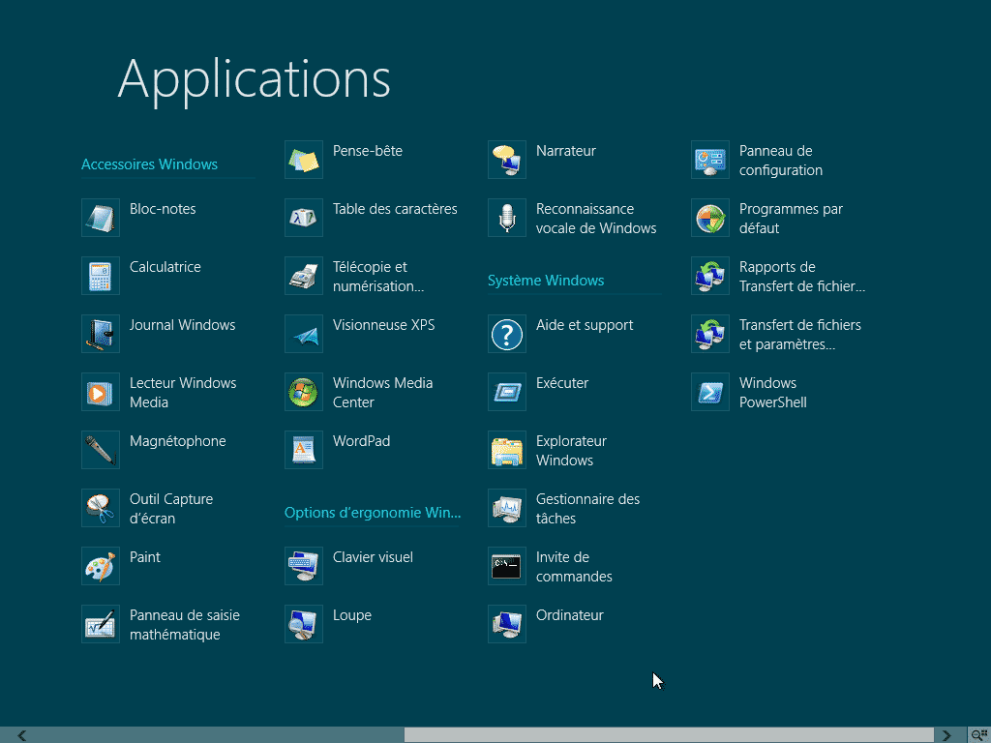Click the "Windows Media Center" label text
Screen dimensions: 991x743
click(x=383, y=393)
